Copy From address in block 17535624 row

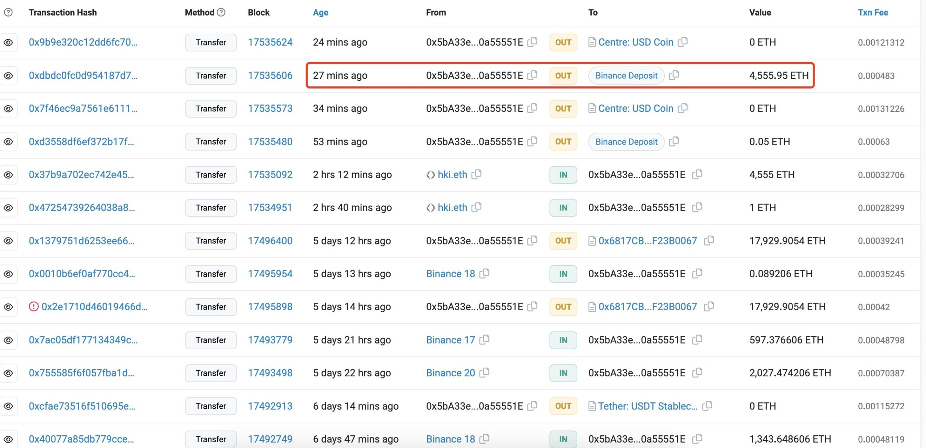(x=532, y=42)
